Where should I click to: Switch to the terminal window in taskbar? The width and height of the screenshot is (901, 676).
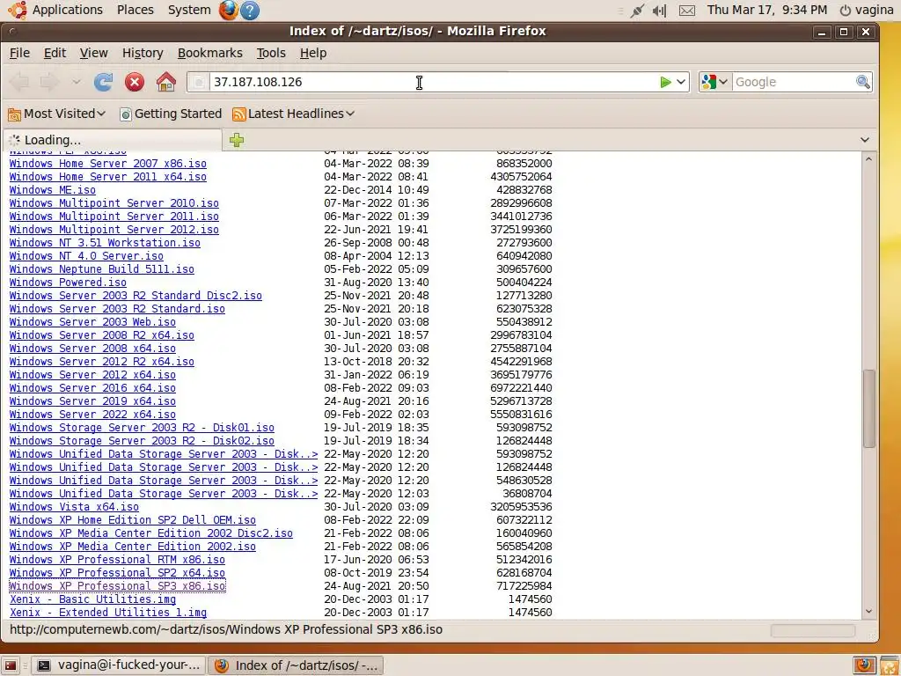(118, 665)
